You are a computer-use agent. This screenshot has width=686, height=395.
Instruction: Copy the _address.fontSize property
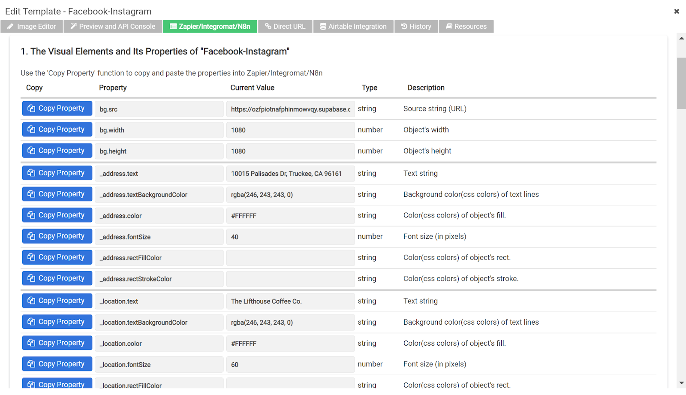pos(57,236)
